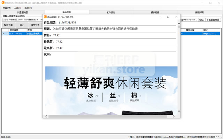Maximize the product detail popup window

[168, 17]
